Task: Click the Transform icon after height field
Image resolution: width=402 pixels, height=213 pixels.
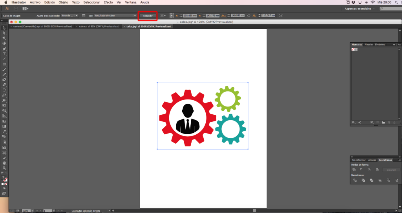Action: [x=280, y=16]
